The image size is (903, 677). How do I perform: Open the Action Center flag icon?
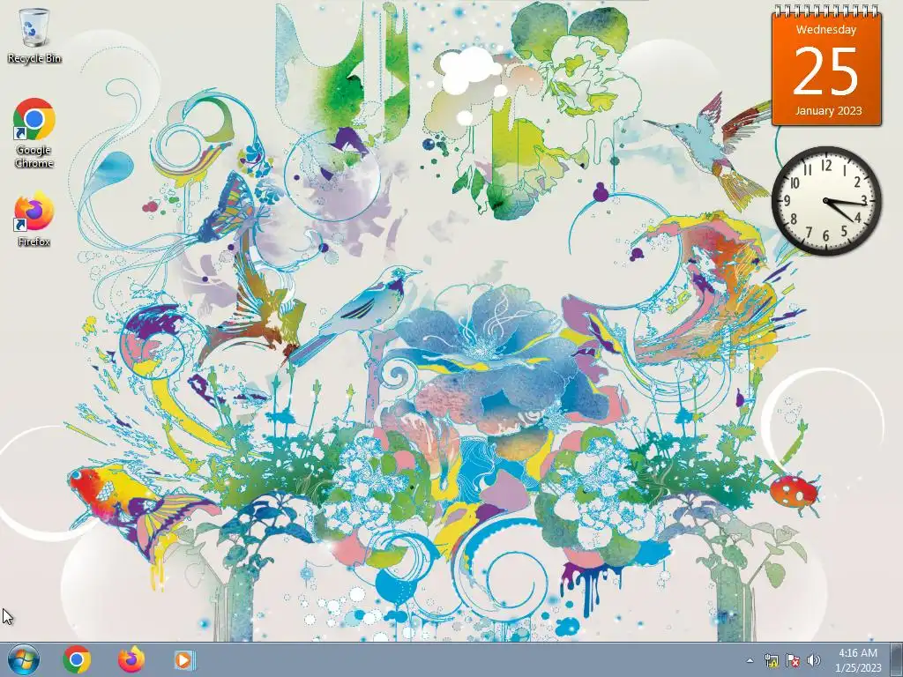click(793, 660)
